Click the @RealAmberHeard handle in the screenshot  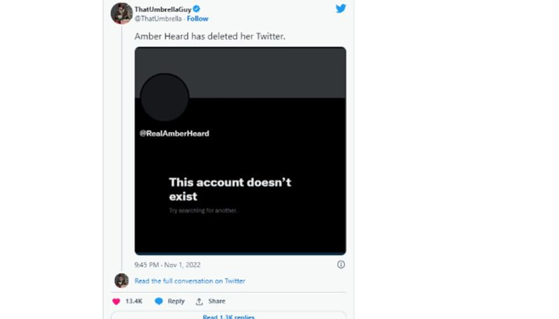click(174, 134)
